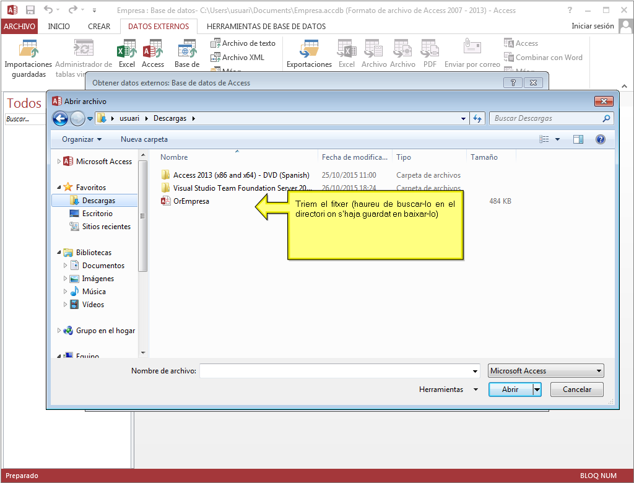Viewport: 634px width, 483px height.
Task: Expand the Documentos library node
Action: coord(66,266)
